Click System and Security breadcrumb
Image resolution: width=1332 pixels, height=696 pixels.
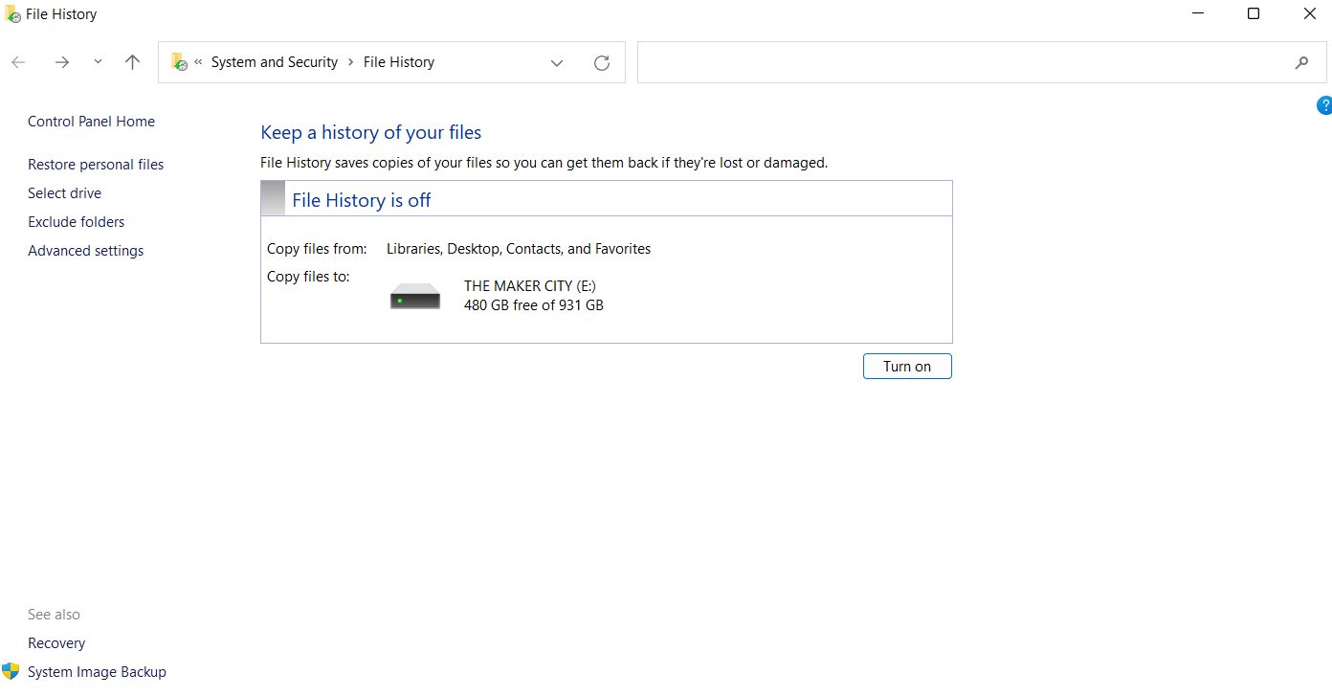pyautogui.click(x=275, y=62)
